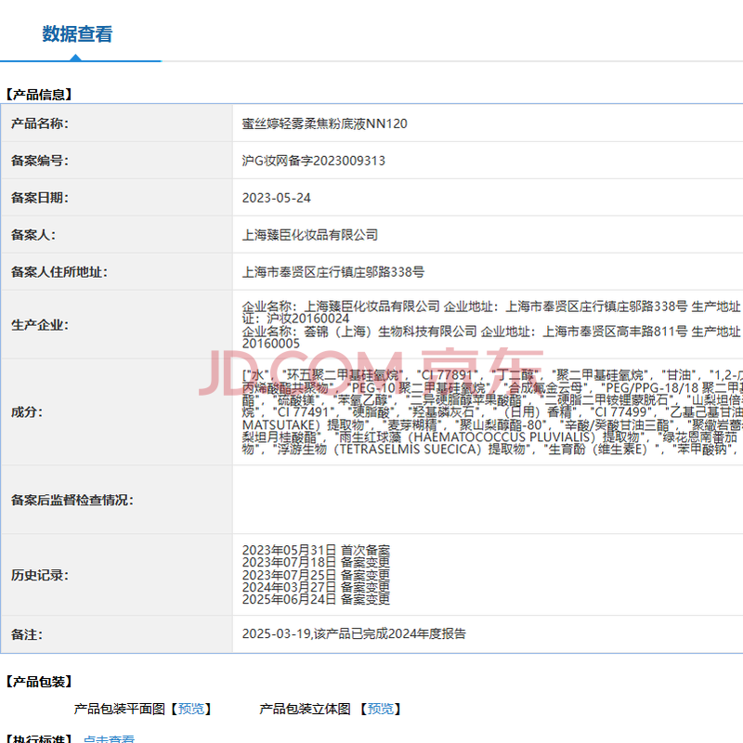Select the 2023年05月31日 首次备案 history entry
This screenshot has height=743, width=743.
(x=316, y=550)
